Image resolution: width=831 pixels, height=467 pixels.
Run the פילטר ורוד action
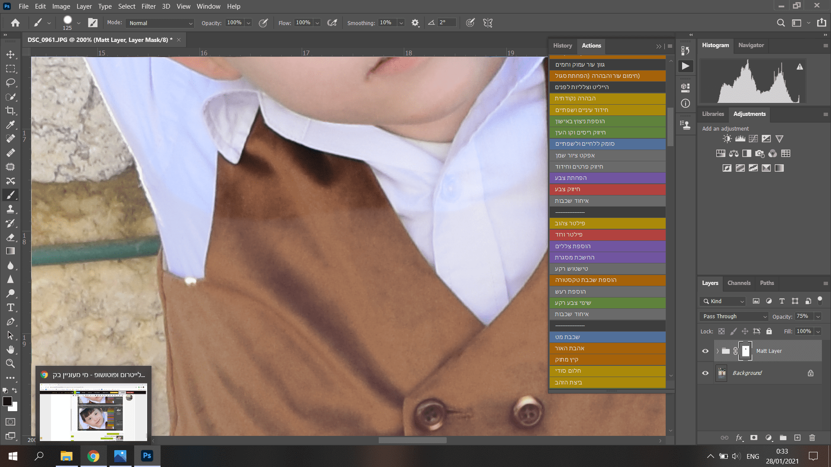[x=607, y=234]
